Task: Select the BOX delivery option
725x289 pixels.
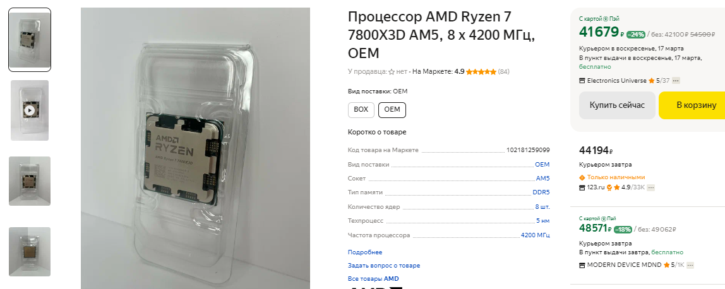Action: tap(361, 109)
